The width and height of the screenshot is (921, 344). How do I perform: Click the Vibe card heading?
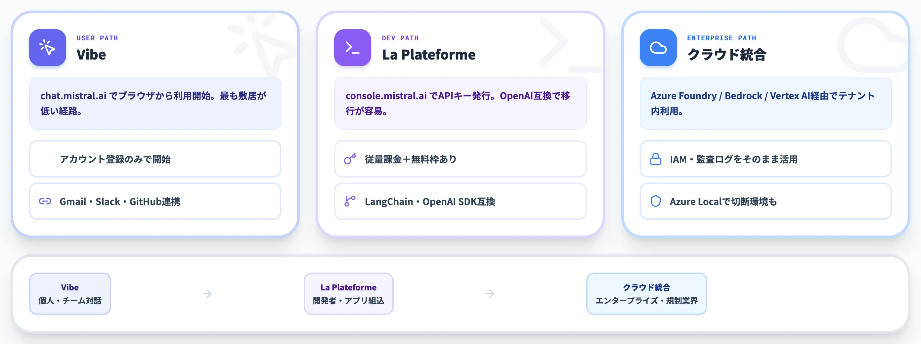[91, 55]
